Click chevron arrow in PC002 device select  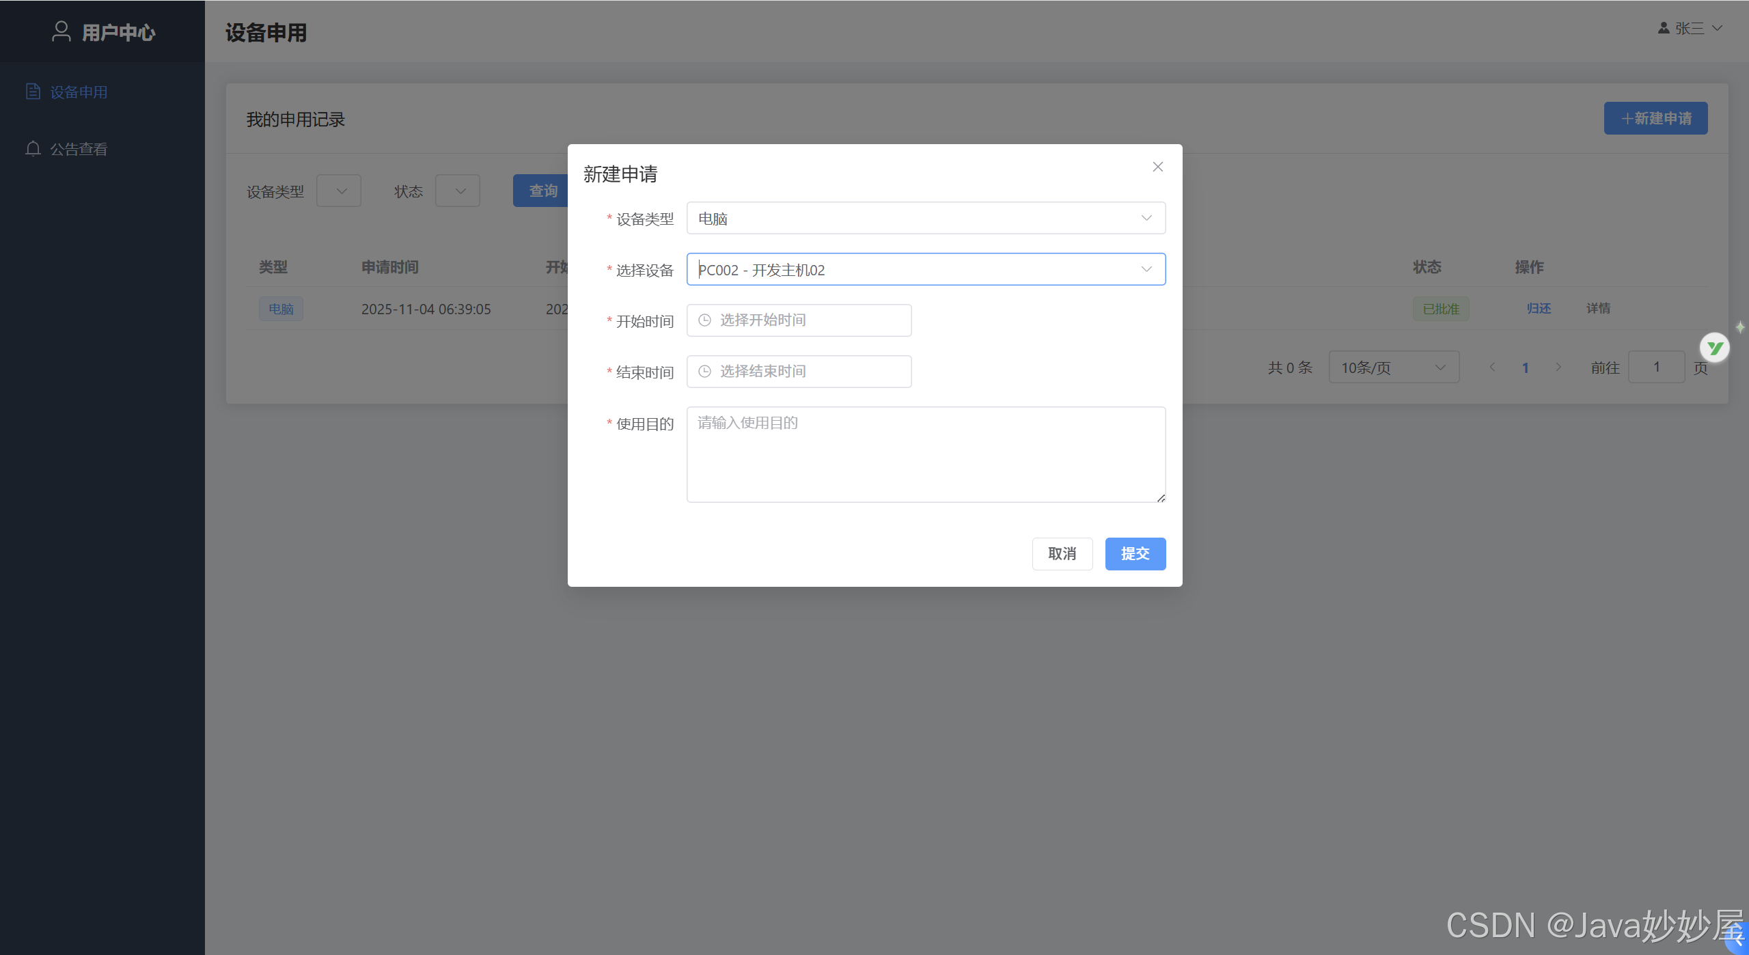[x=1146, y=269]
